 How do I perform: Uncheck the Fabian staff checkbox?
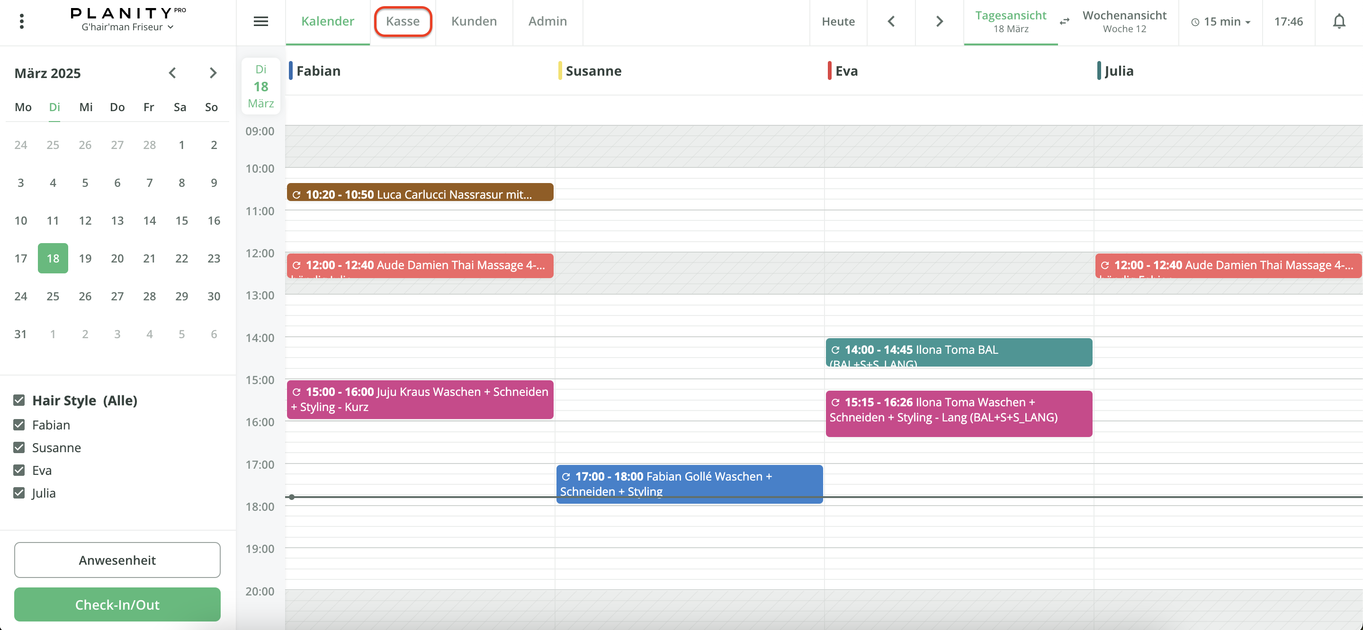[19, 424]
